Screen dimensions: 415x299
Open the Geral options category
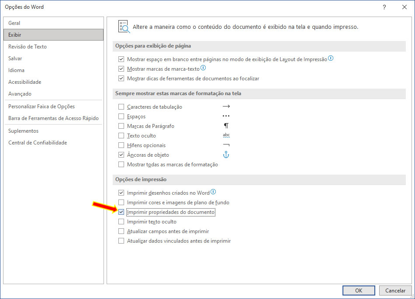pos(53,23)
